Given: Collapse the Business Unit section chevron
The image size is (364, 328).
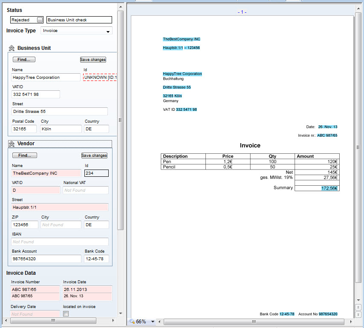Looking at the screenshot, I should click(12, 48).
